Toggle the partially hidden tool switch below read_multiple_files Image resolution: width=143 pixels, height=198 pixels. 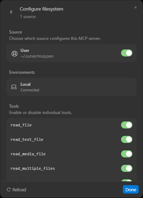click(x=127, y=180)
